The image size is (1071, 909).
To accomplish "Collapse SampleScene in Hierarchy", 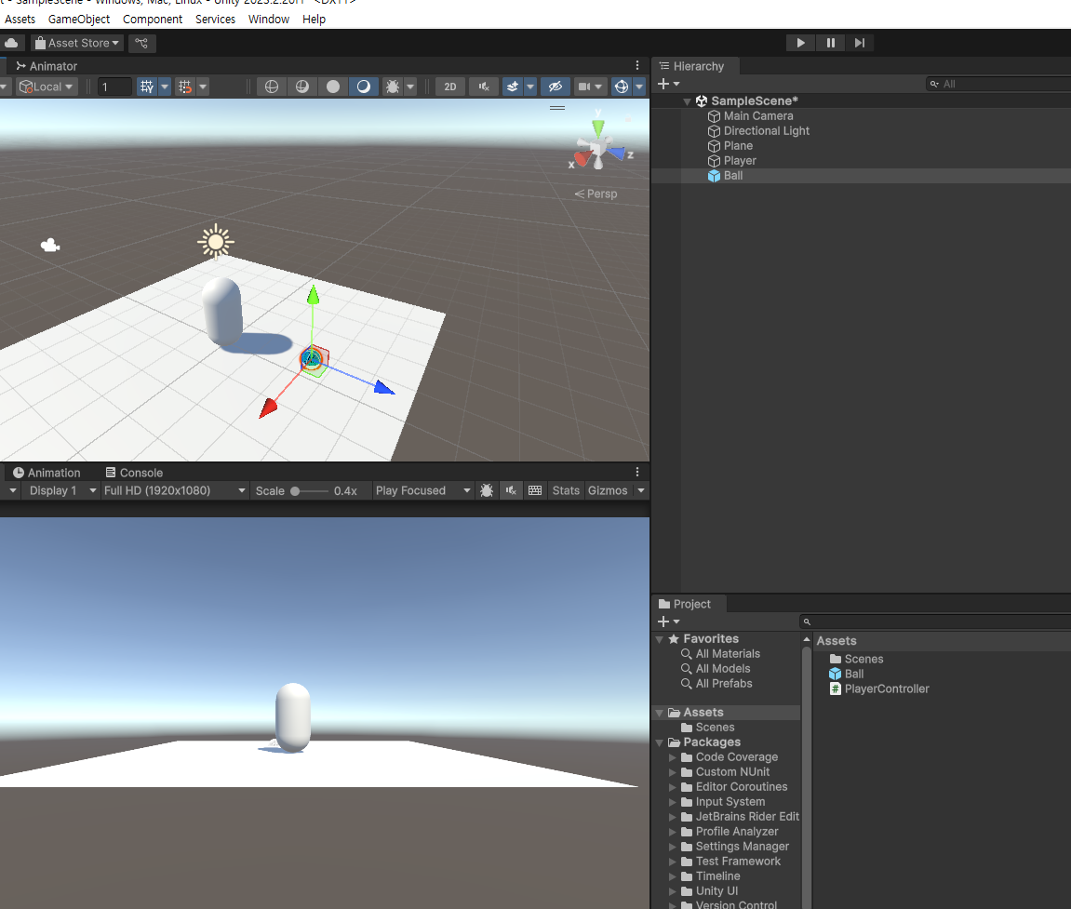I will pos(687,101).
